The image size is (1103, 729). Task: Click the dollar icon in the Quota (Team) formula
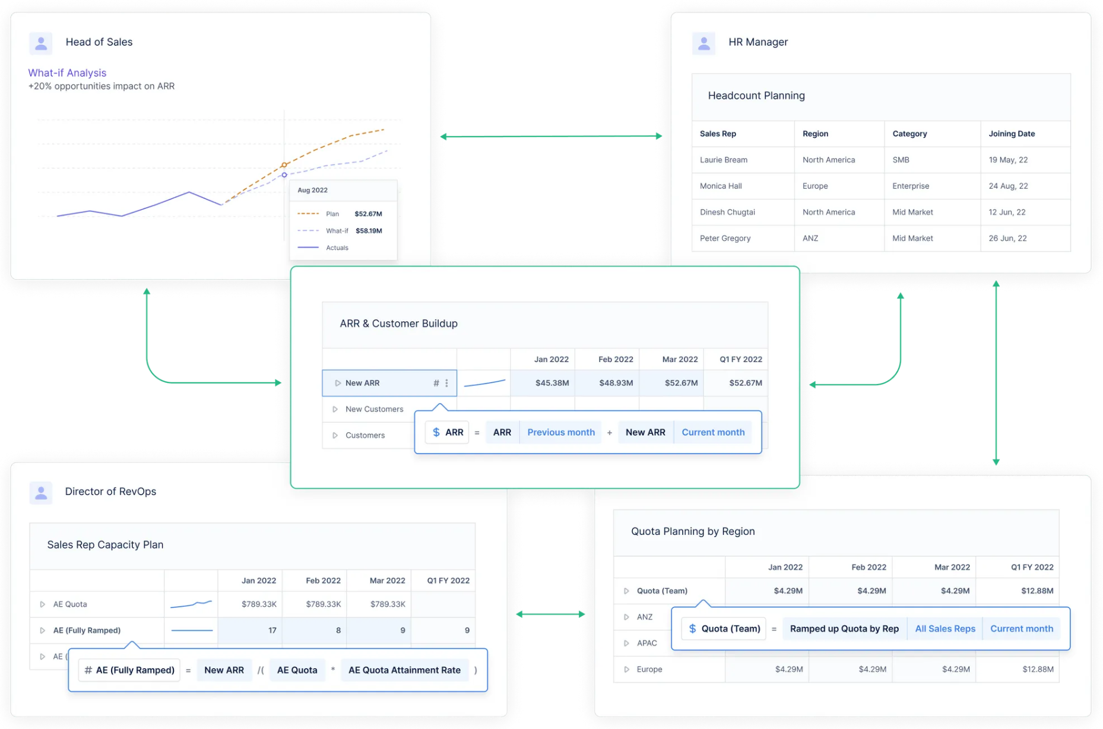pos(692,628)
